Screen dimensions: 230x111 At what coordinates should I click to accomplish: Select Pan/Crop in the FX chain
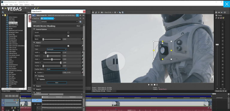[x=36, y=19]
